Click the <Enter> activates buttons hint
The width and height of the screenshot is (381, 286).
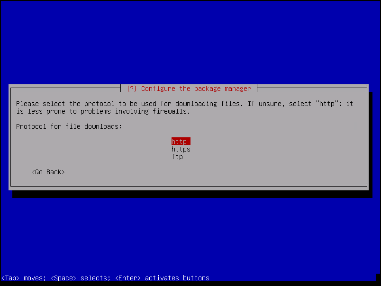162,278
